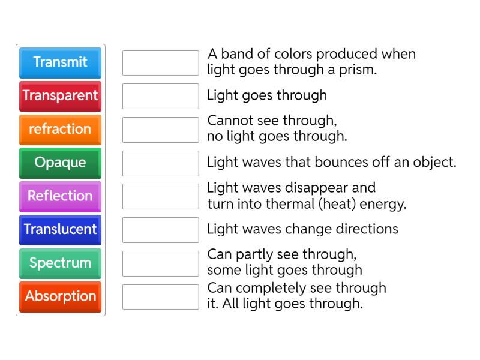This screenshot has height=360, width=480.
Task: Click the answer box for 'Can completely see through'
Action: (x=160, y=296)
